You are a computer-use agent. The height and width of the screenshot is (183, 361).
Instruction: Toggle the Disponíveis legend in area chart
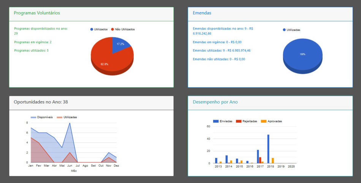coord(34,117)
